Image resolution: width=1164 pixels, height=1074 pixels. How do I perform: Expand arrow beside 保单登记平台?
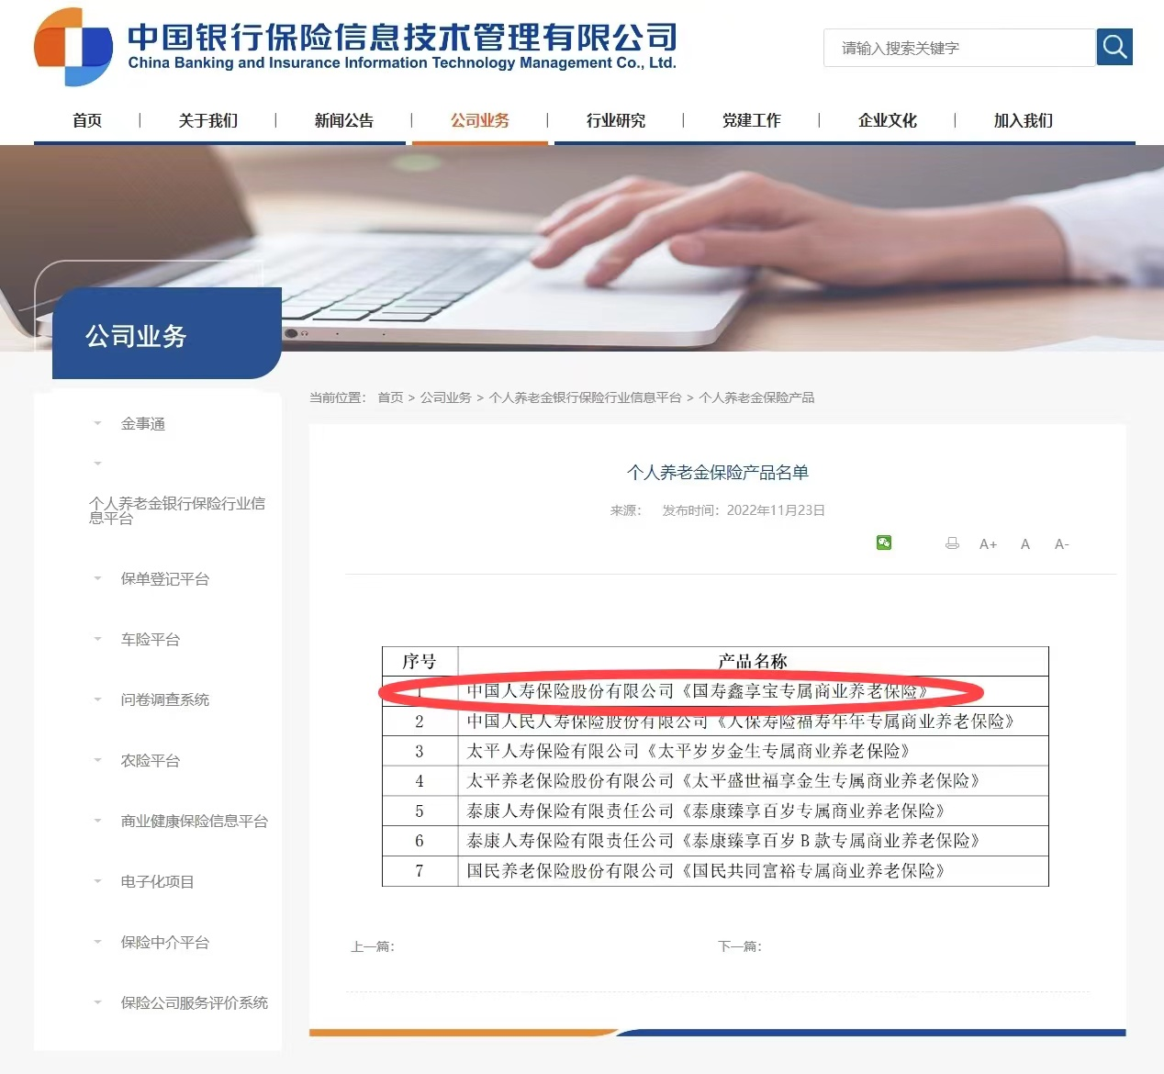(x=97, y=578)
